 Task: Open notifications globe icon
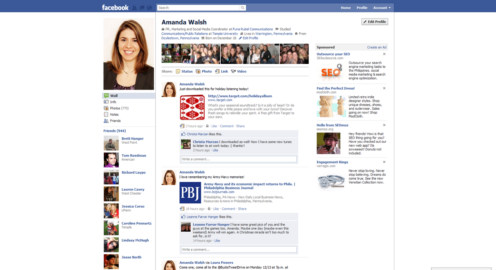coord(149,8)
